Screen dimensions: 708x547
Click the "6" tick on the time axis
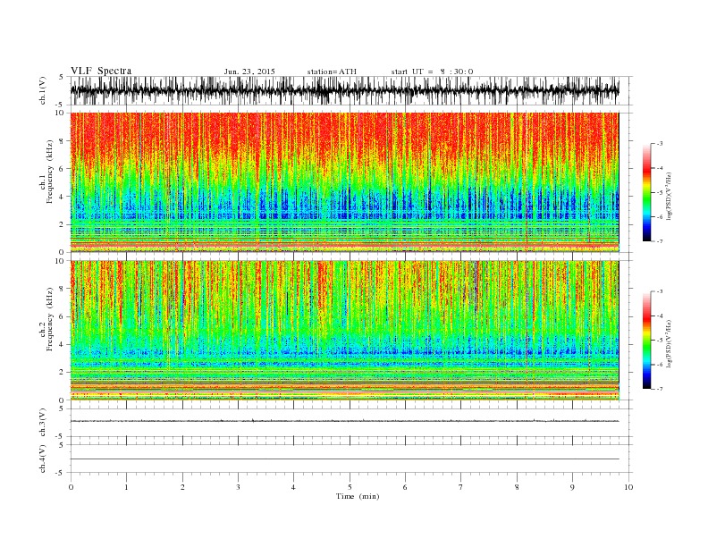pos(405,487)
